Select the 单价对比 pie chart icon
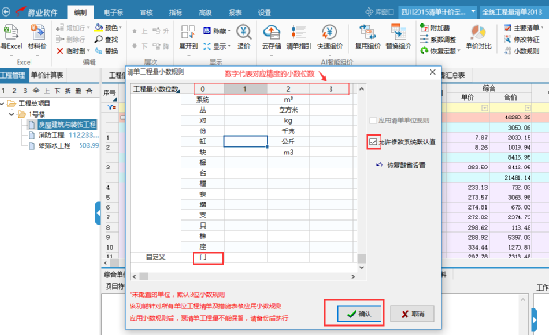This screenshot has height=335, width=549. [478, 32]
